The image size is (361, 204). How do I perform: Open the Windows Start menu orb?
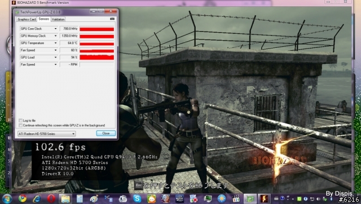coord(7,198)
